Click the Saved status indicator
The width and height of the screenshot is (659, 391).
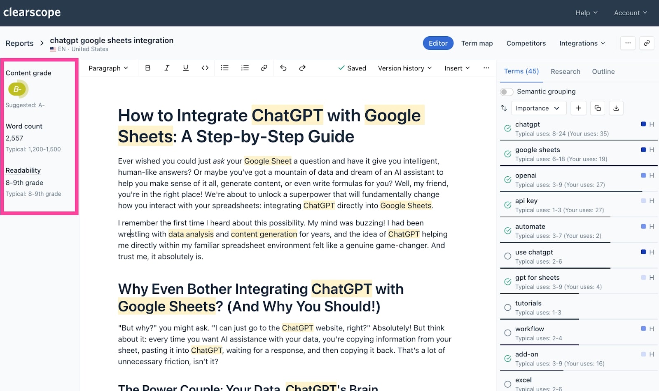pos(352,68)
